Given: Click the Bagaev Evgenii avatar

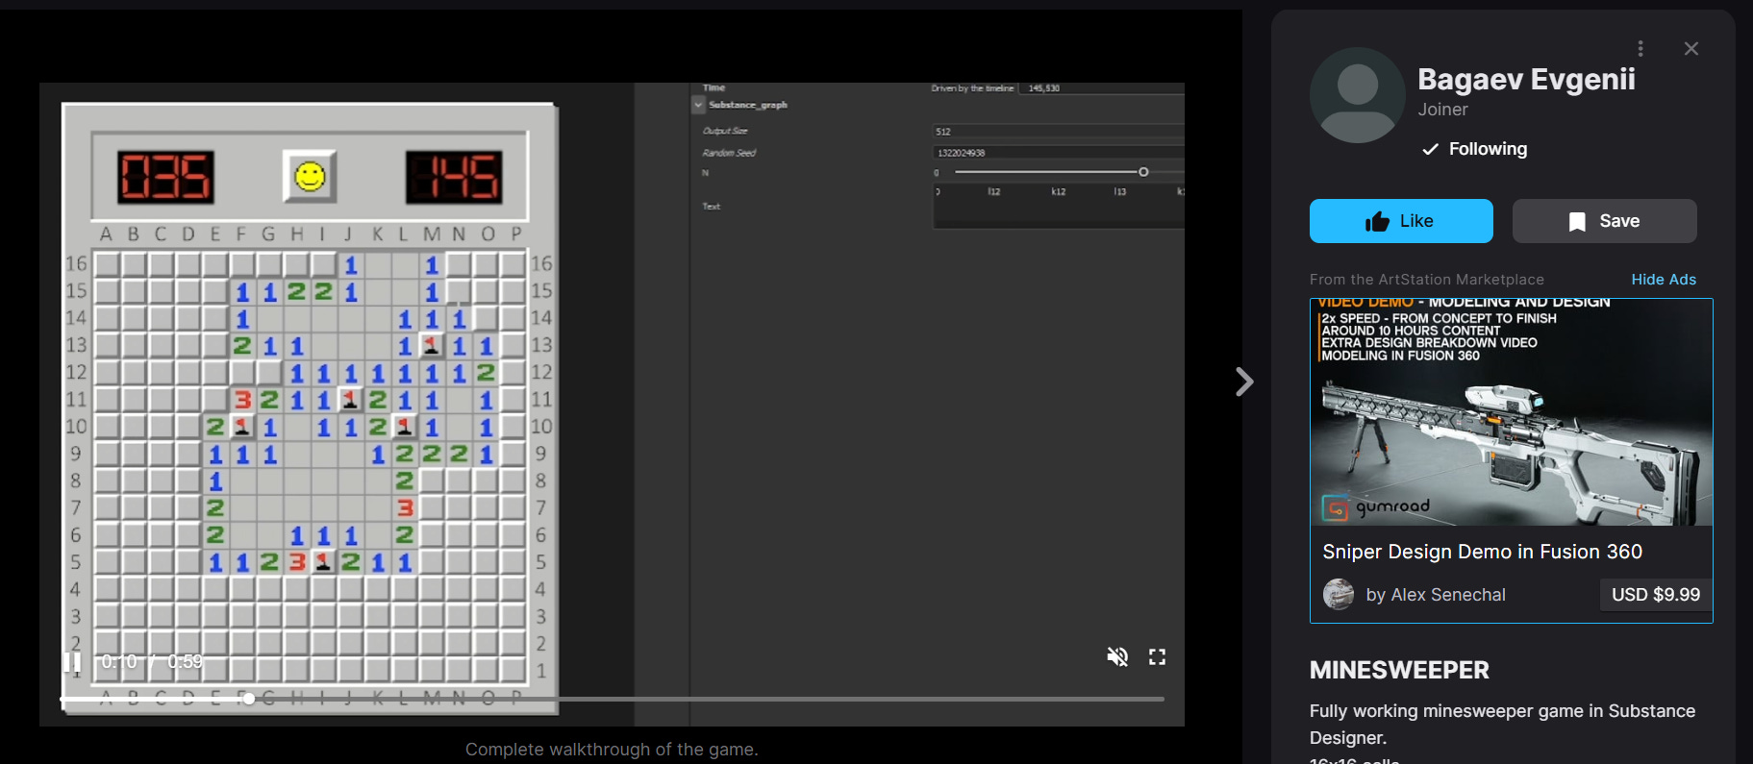Looking at the screenshot, I should 1358,95.
